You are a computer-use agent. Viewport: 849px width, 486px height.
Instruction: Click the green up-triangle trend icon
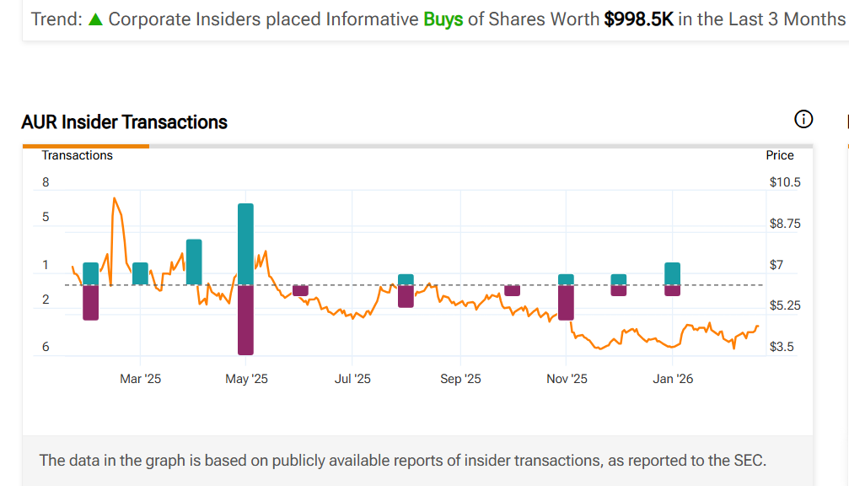tap(95, 19)
